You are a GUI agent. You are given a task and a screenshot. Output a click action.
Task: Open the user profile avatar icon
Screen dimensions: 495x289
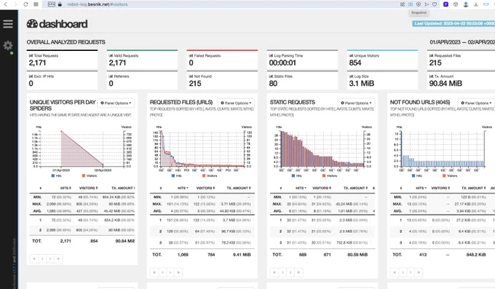pos(466,4)
